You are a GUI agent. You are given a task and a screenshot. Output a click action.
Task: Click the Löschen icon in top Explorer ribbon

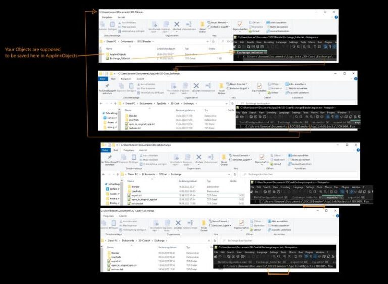pos(177,25)
